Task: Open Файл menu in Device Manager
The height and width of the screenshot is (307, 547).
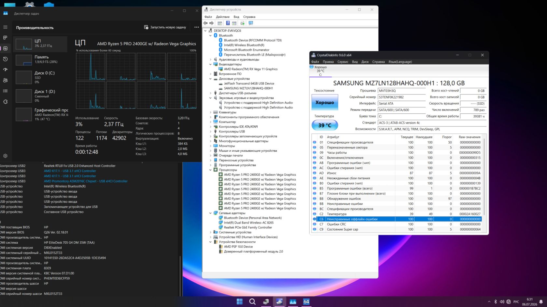Action: (x=208, y=17)
